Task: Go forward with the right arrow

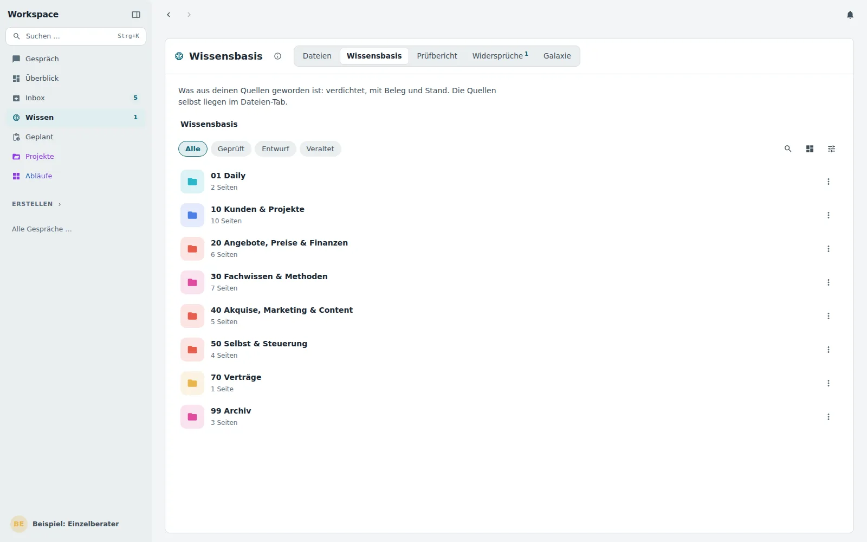Action: point(189,15)
